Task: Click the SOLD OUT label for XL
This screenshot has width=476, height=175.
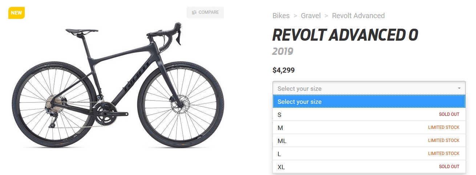Action: click(x=449, y=167)
